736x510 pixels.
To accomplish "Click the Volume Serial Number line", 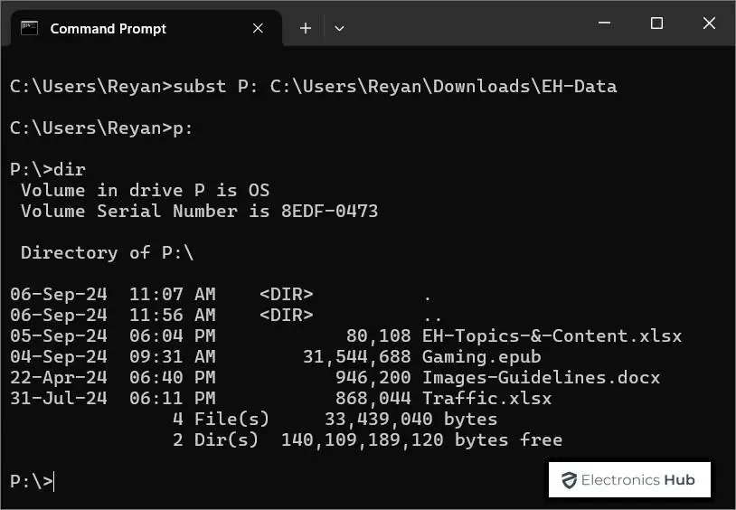I will point(199,211).
